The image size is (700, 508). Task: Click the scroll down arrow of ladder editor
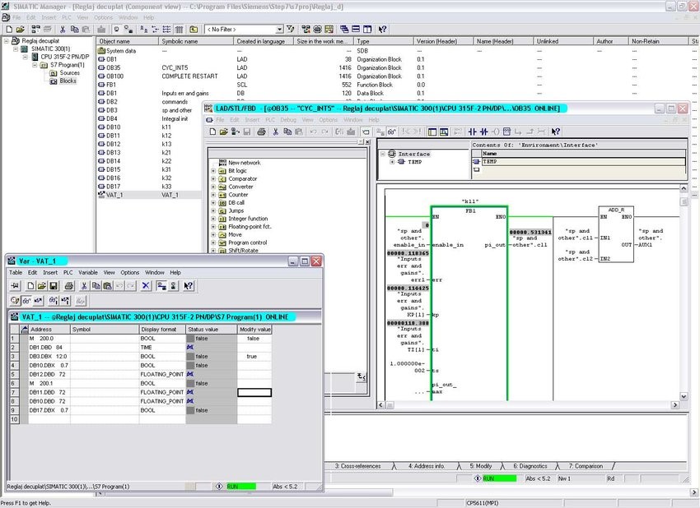pos(684,396)
